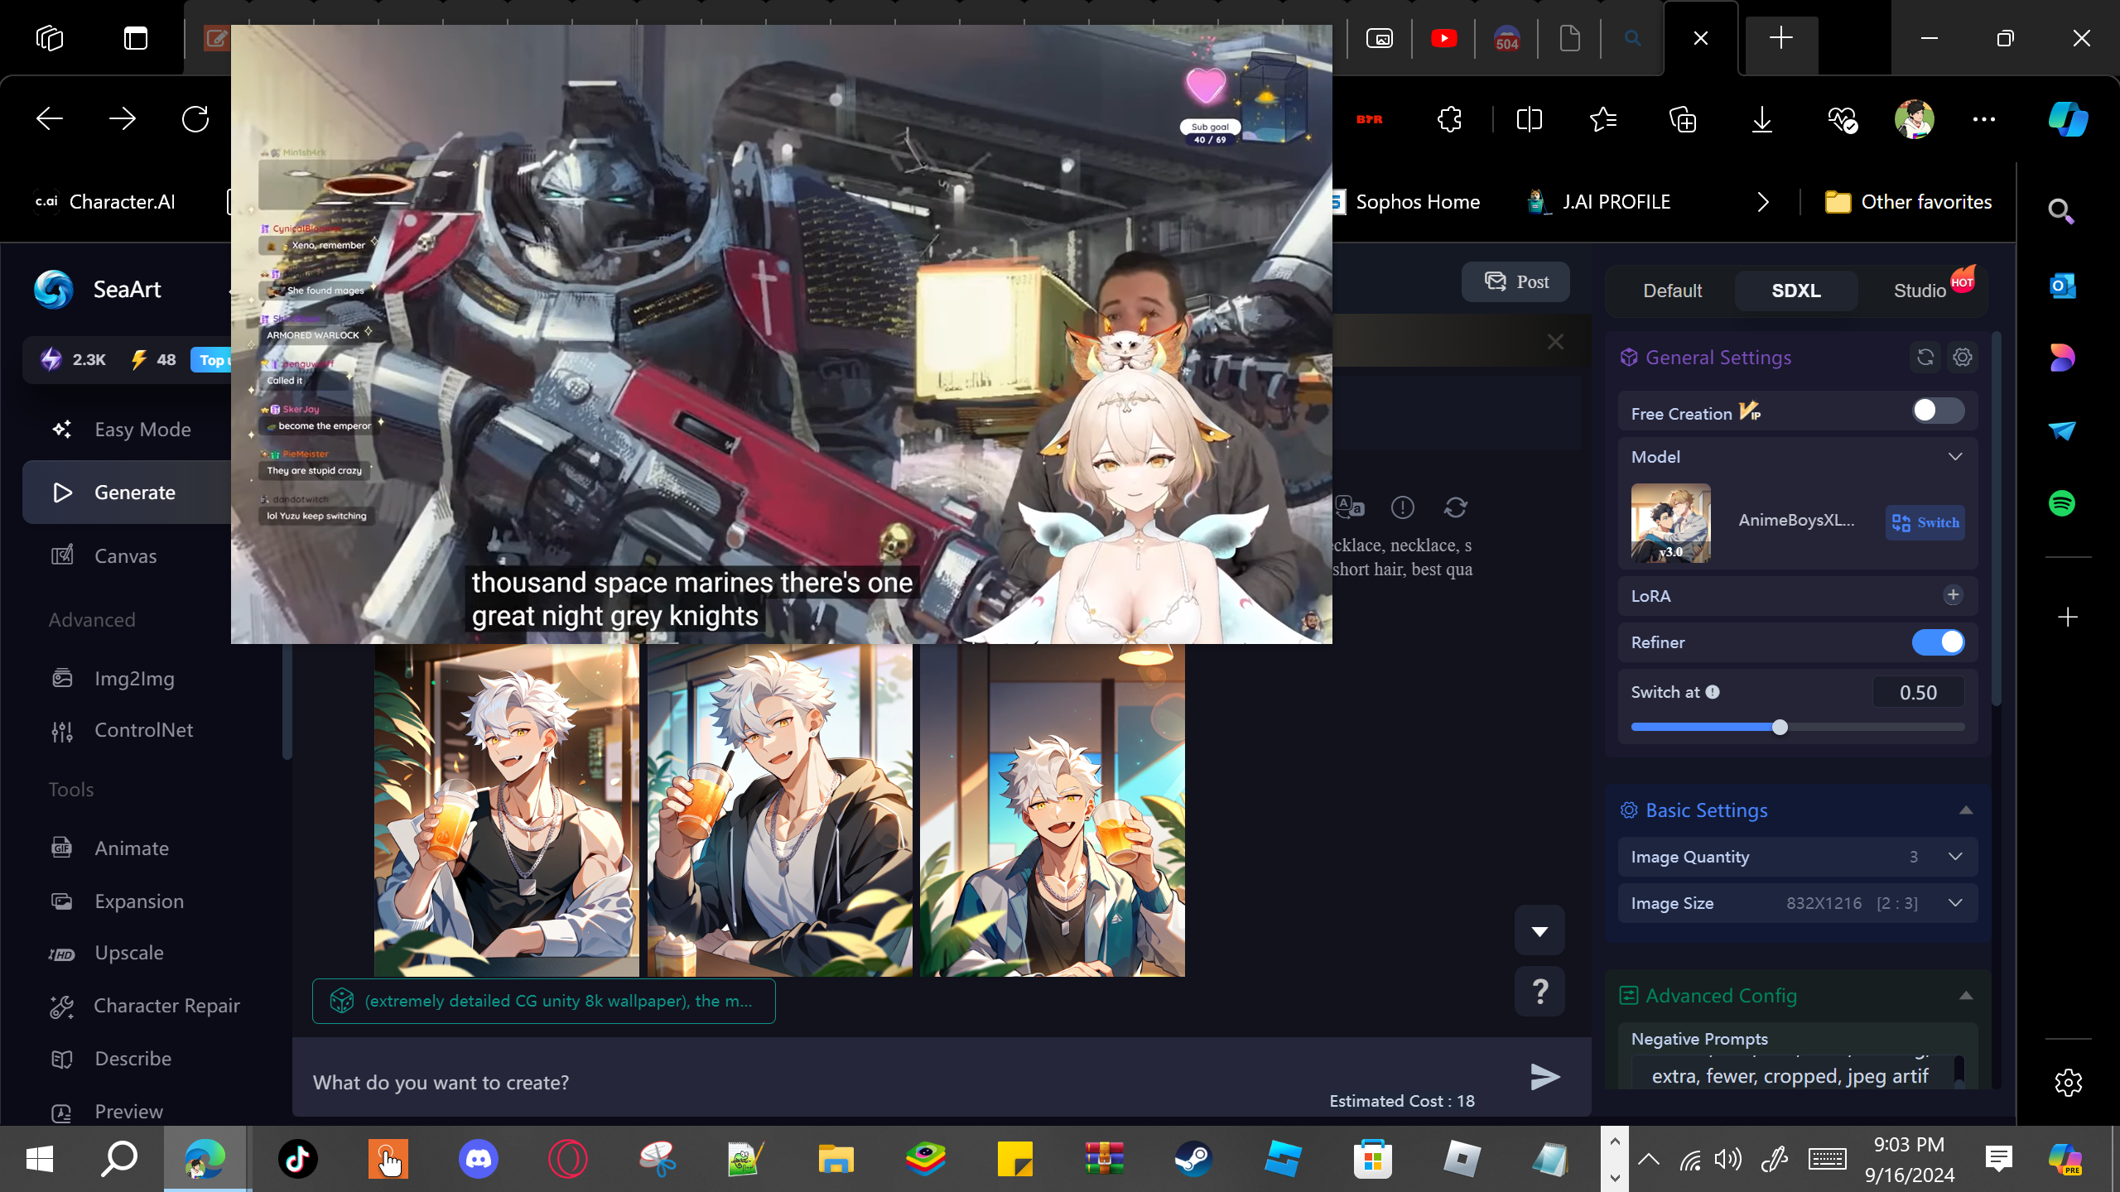Switch to the Studio tab
Image resolution: width=2120 pixels, height=1192 pixels.
pos(1920,291)
